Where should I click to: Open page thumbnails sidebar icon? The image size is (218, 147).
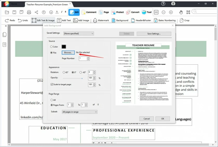4,34
